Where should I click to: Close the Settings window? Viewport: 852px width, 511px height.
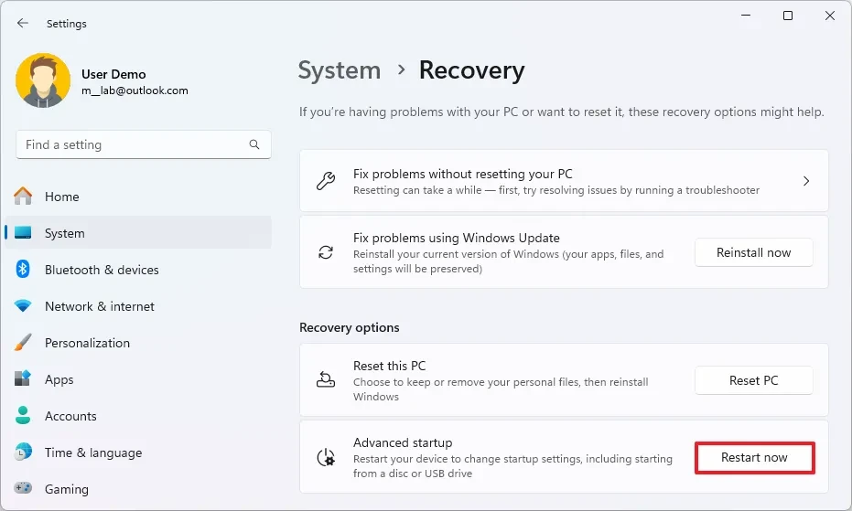830,16
